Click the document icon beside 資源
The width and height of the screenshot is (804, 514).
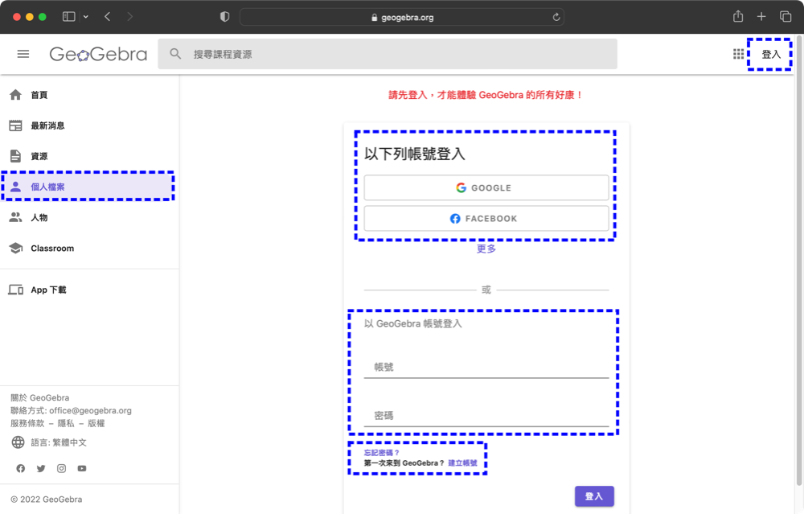(16, 156)
